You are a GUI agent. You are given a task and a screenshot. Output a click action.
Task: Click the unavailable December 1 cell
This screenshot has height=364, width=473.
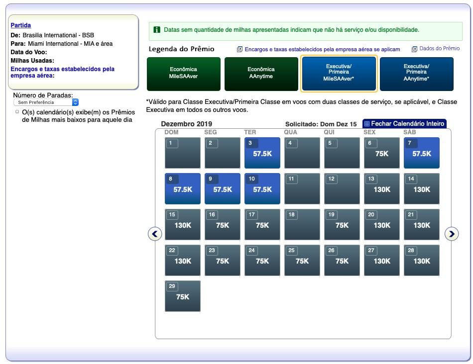tap(183, 153)
